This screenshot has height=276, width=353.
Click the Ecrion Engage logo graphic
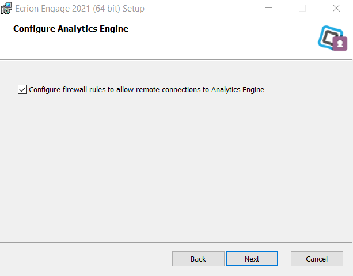point(332,38)
